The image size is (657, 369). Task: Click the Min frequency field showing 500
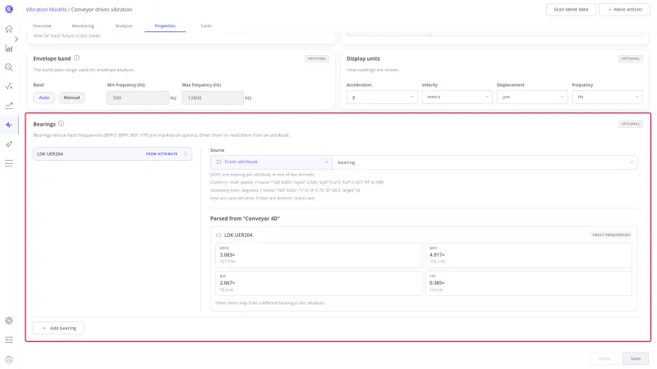coord(138,98)
